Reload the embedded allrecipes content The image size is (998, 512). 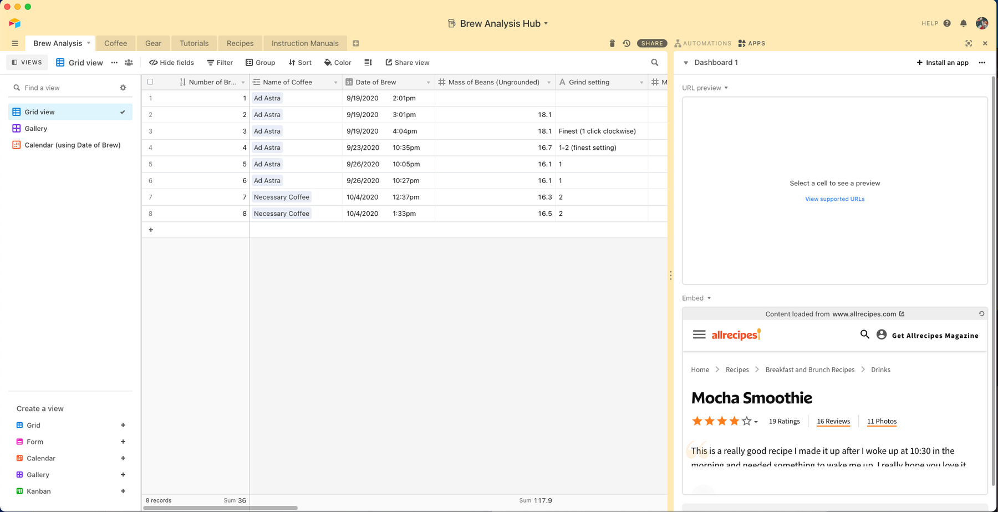981,314
